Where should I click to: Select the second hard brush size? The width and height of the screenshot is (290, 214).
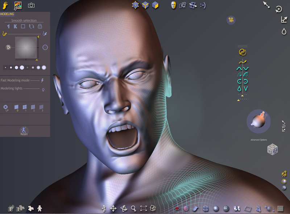pyautogui.click(x=11, y=68)
